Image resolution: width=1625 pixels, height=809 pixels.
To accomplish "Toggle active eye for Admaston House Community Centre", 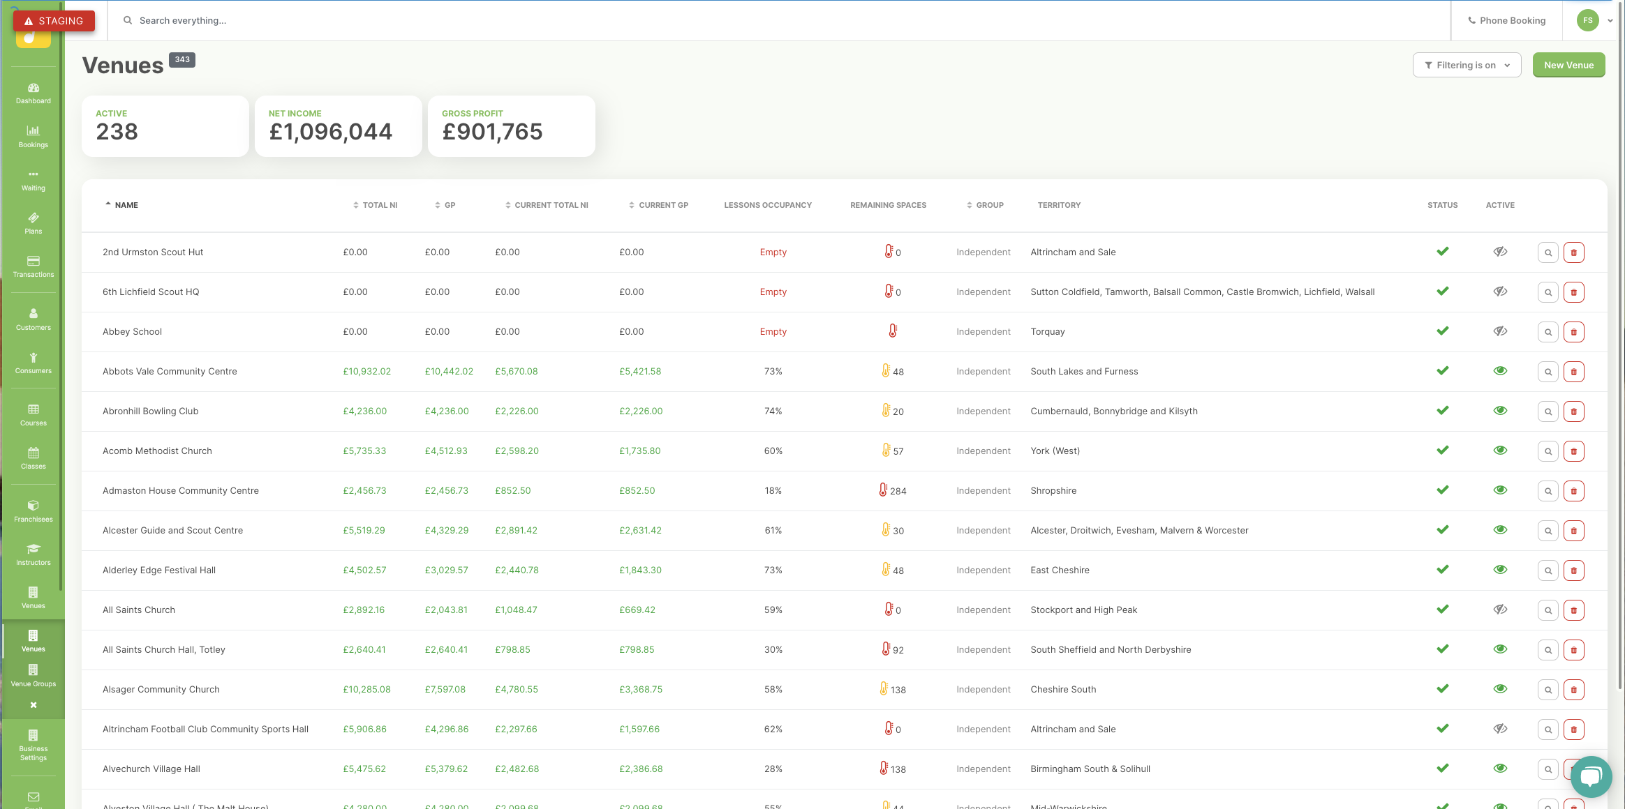I will tap(1500, 490).
